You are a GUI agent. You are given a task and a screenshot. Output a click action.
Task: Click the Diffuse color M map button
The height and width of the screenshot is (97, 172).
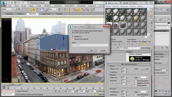click(148, 69)
